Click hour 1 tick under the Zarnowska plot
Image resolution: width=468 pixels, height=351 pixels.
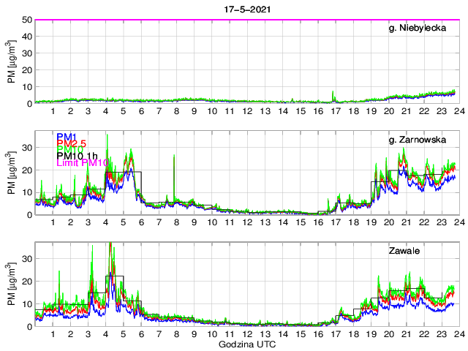pos(53,222)
